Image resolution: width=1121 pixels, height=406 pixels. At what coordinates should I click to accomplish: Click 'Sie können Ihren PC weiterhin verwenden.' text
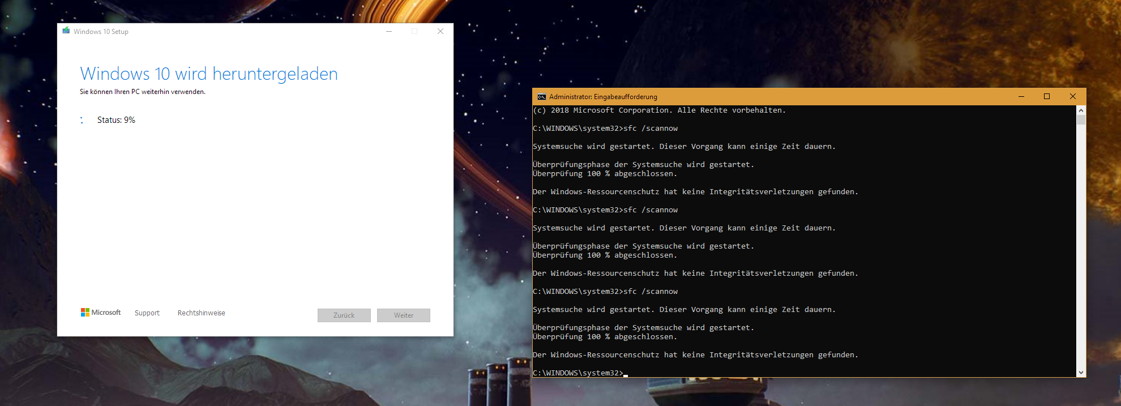pos(143,92)
